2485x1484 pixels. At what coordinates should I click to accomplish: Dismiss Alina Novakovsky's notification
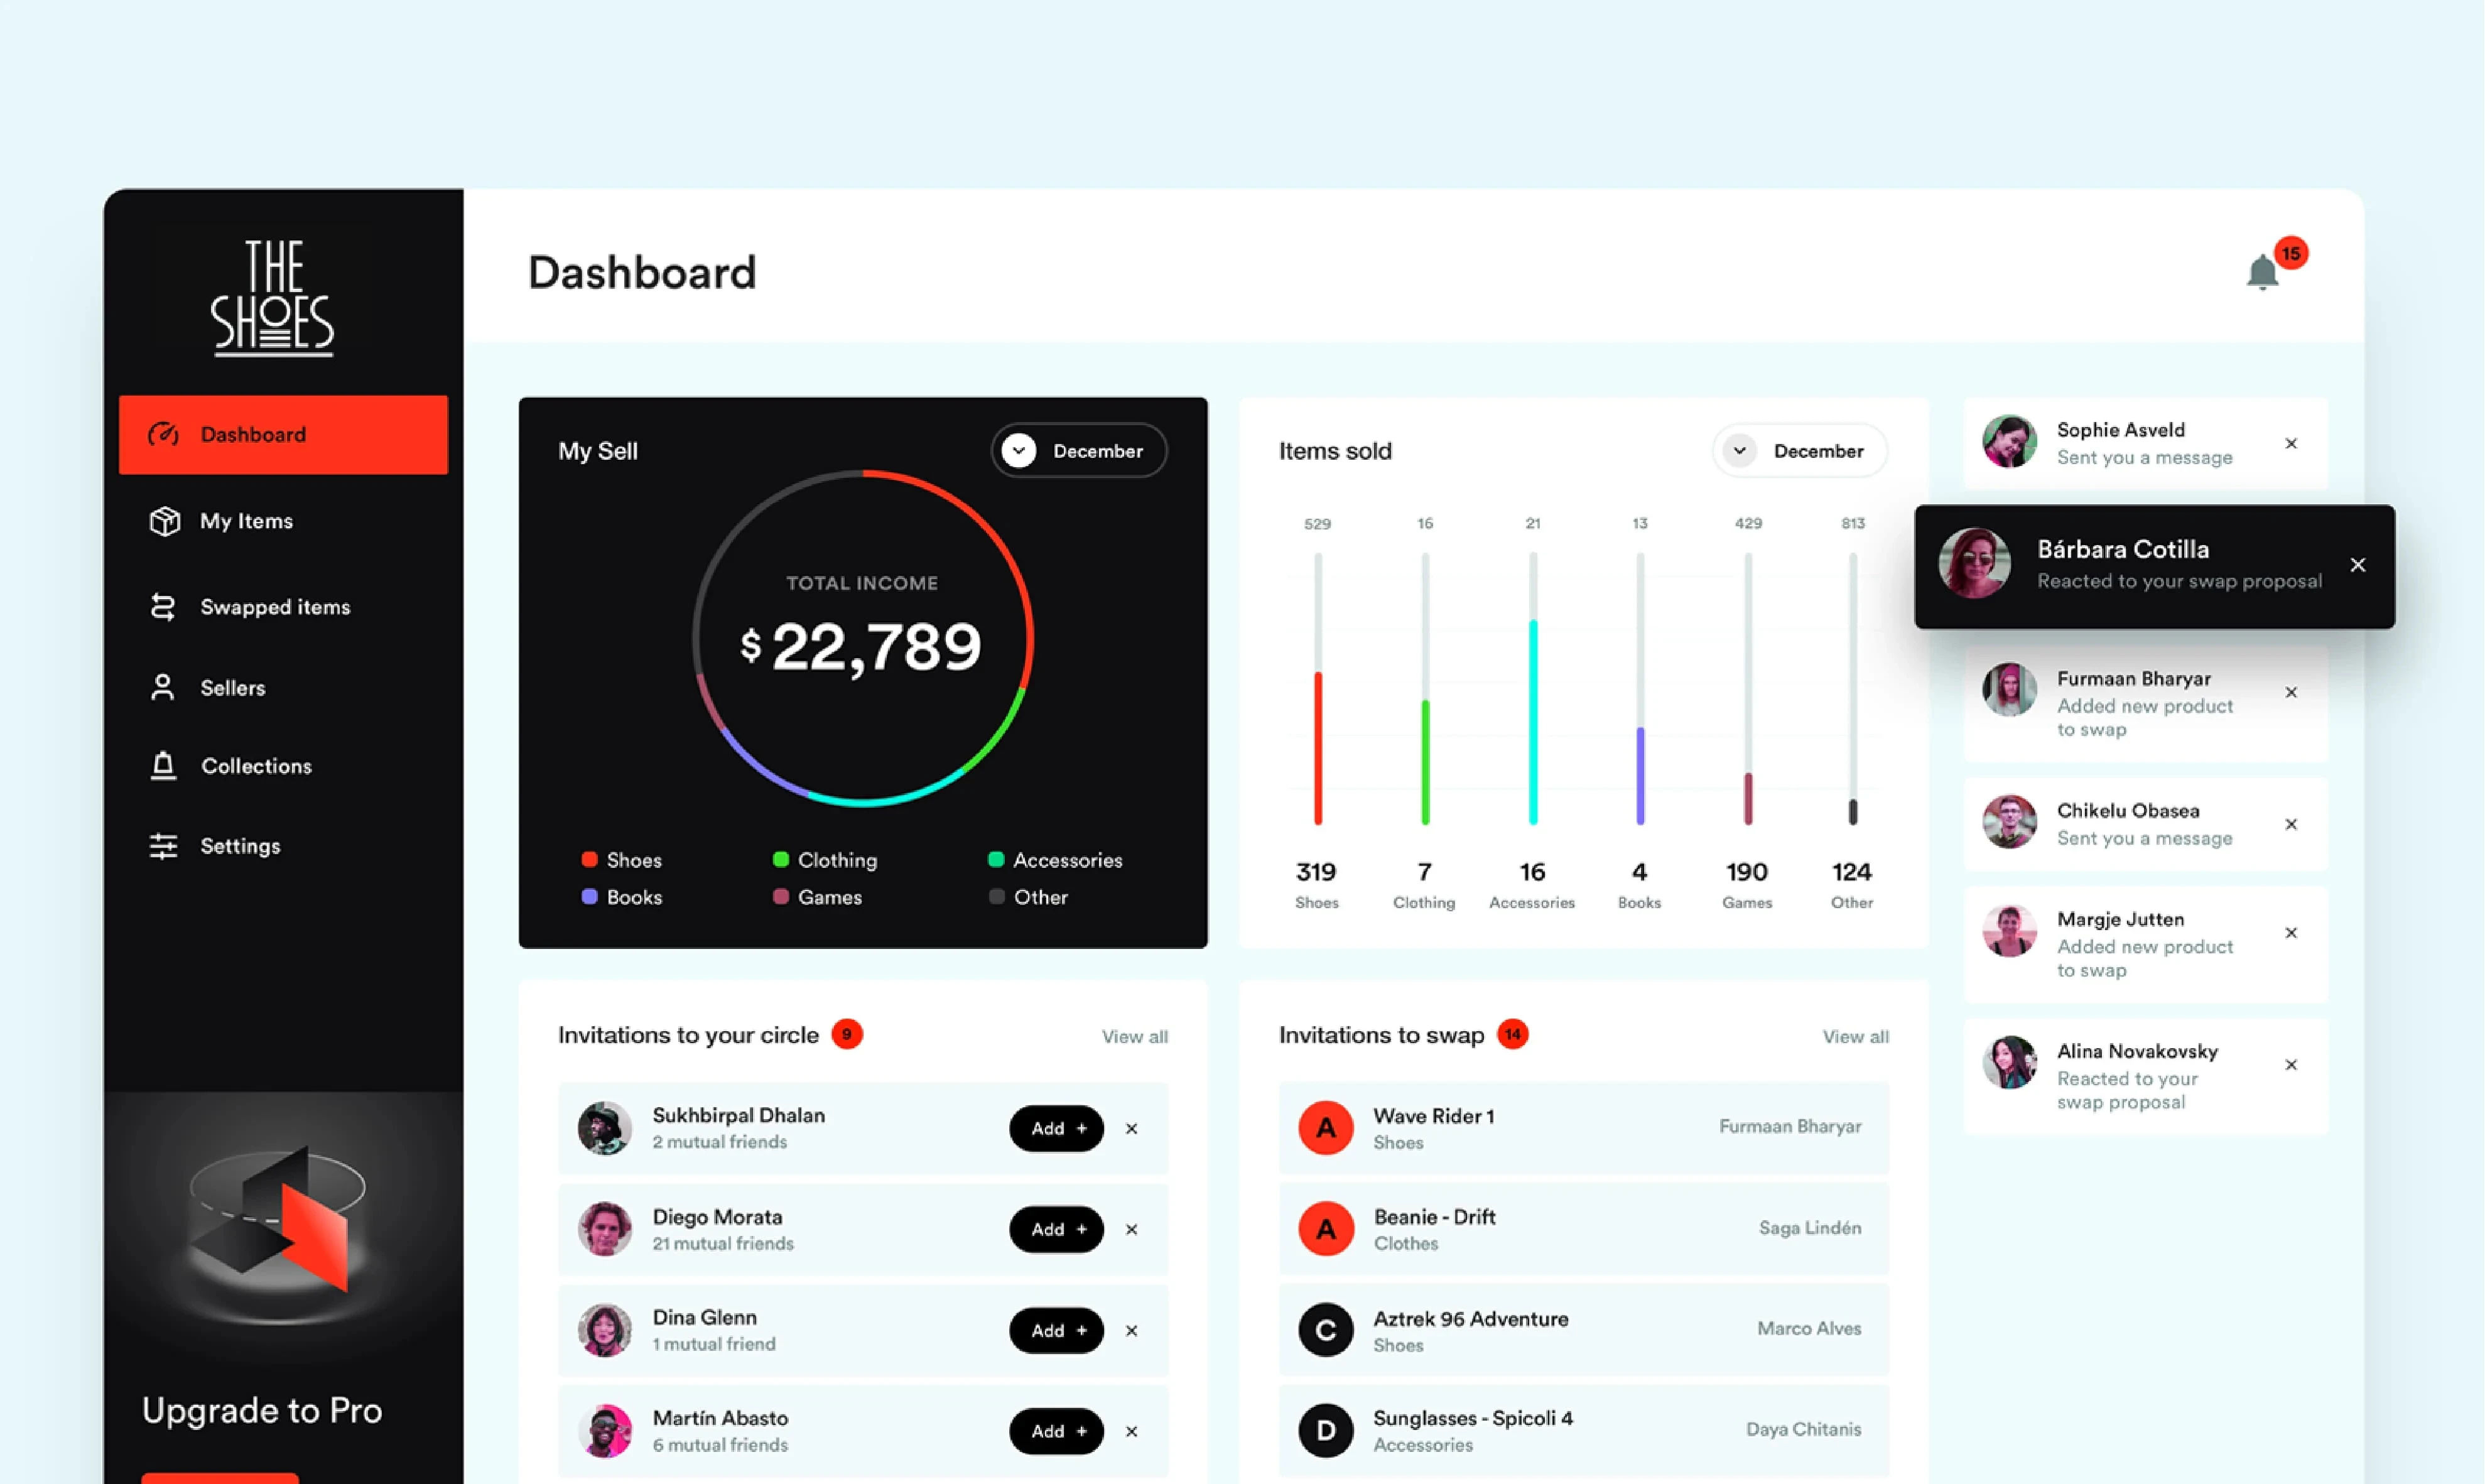click(x=2290, y=1065)
